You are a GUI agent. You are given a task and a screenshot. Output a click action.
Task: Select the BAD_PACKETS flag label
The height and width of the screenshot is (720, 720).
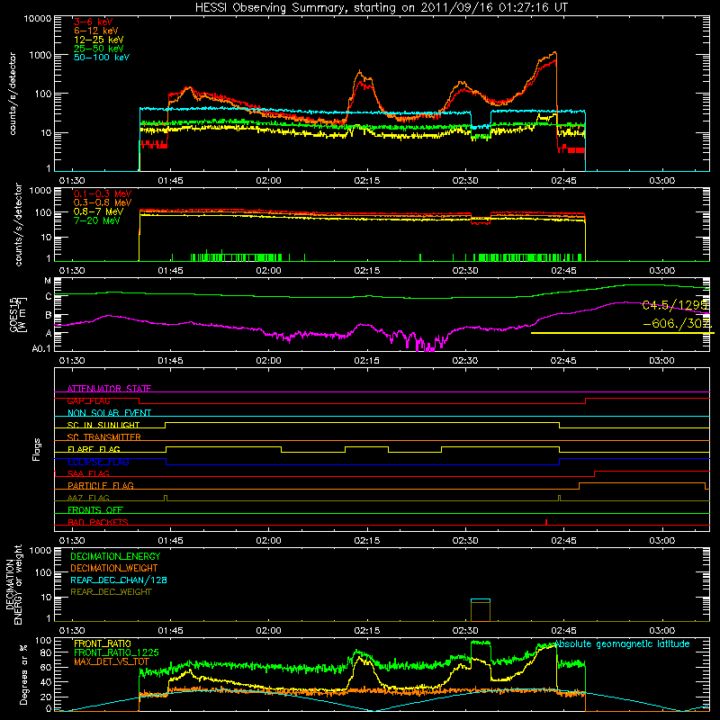tap(98, 522)
